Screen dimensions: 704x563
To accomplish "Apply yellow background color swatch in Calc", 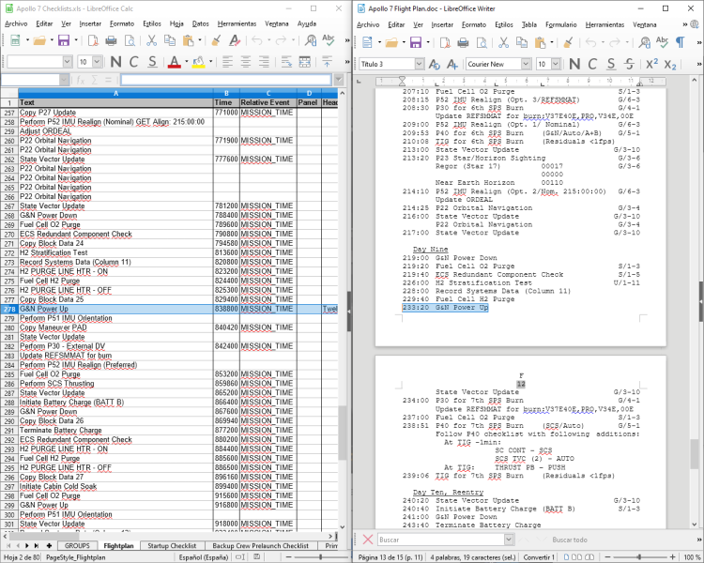I will click(198, 62).
